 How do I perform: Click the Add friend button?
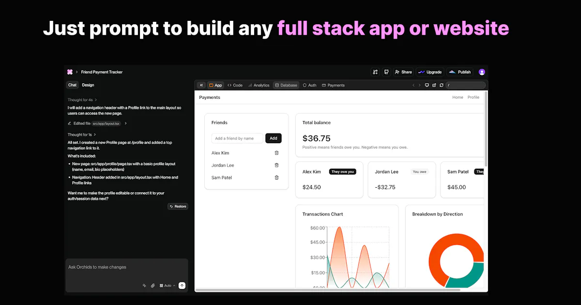274,138
